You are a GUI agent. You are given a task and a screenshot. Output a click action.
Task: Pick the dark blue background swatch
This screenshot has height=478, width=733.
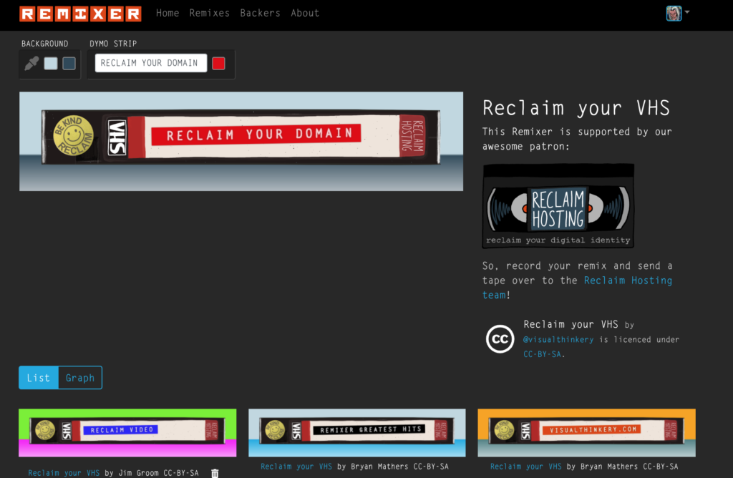pyautogui.click(x=69, y=63)
